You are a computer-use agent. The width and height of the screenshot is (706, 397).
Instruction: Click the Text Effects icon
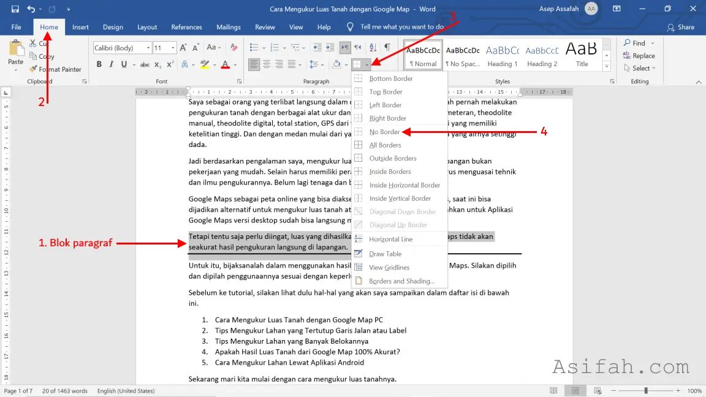(184, 65)
